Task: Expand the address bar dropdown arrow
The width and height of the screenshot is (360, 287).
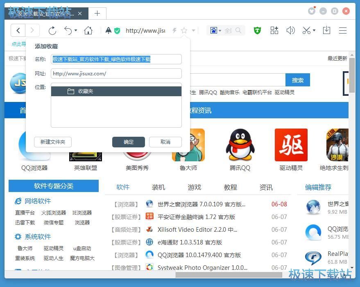Action: pos(194,30)
